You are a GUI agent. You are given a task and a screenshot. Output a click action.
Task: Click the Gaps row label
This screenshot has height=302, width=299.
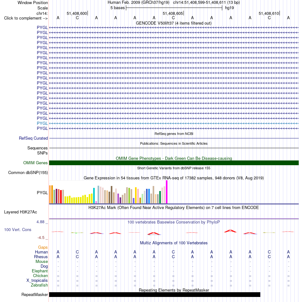pos(43,247)
